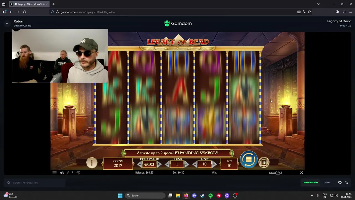Decrease the number of lines
The height and width of the screenshot is (200, 355).
195,164
